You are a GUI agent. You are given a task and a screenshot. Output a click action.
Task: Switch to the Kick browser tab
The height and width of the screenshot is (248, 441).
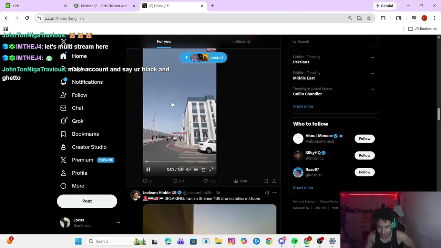pyautogui.click(x=35, y=6)
